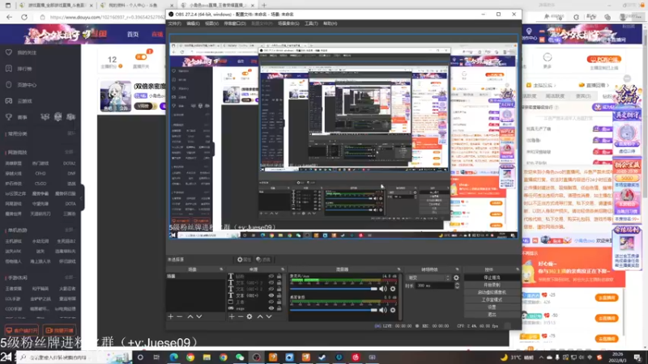Move the scene up in the Scenes dock

[190, 316]
